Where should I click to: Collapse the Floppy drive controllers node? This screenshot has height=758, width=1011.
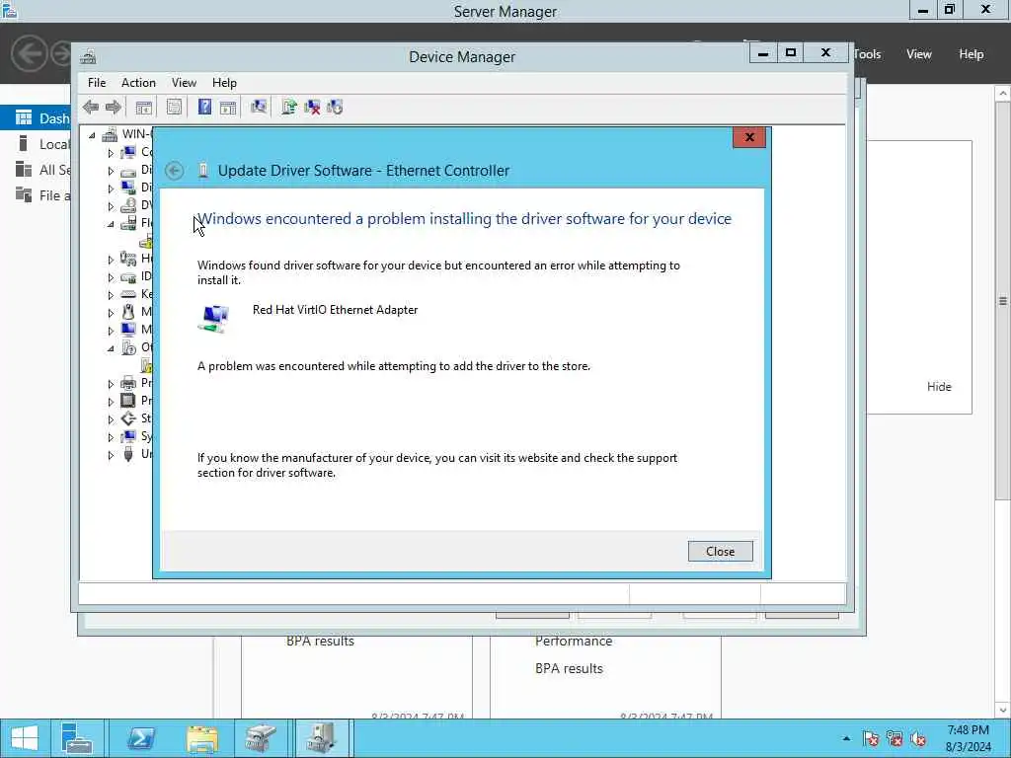tap(111, 224)
